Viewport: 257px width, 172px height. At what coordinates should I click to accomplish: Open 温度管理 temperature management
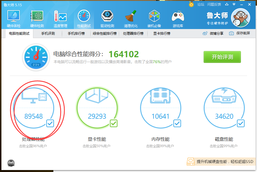[x=60, y=19]
